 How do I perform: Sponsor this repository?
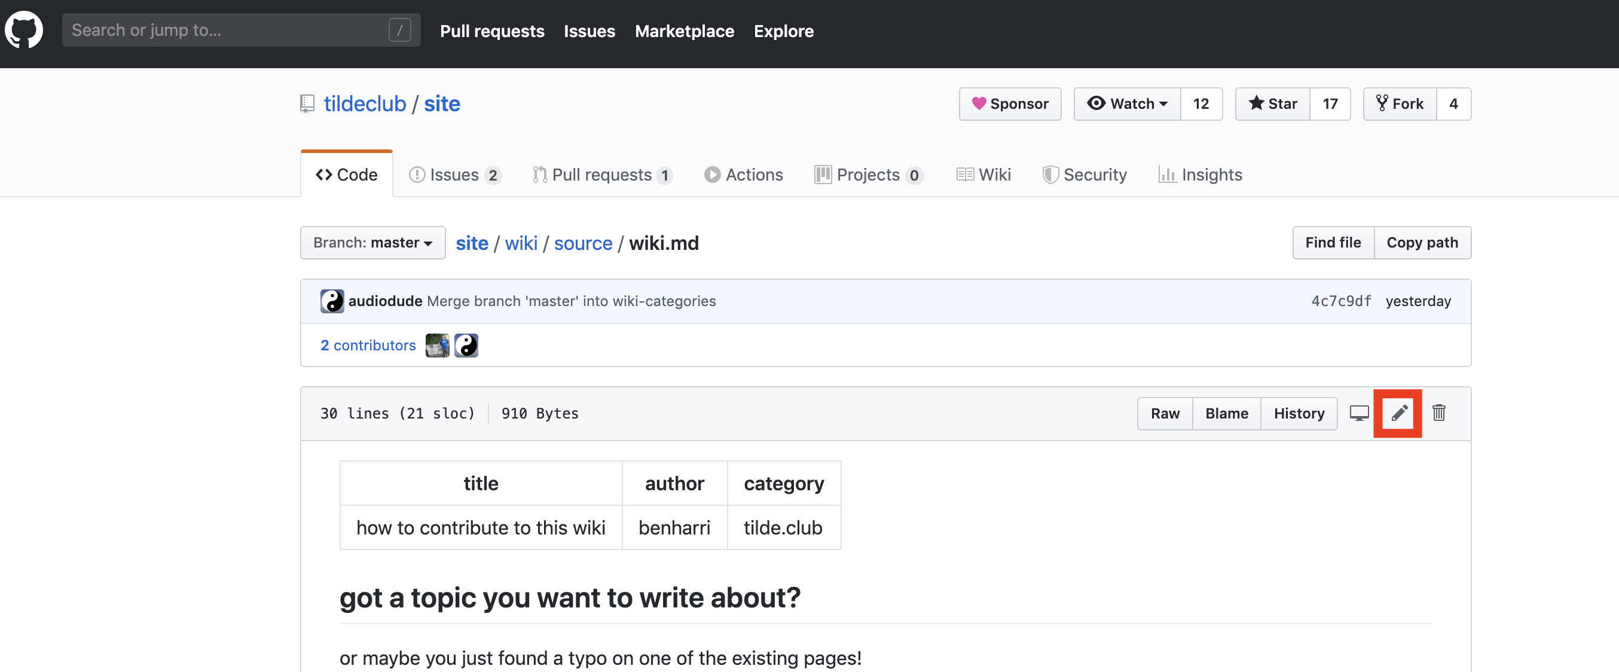pyautogui.click(x=1010, y=103)
